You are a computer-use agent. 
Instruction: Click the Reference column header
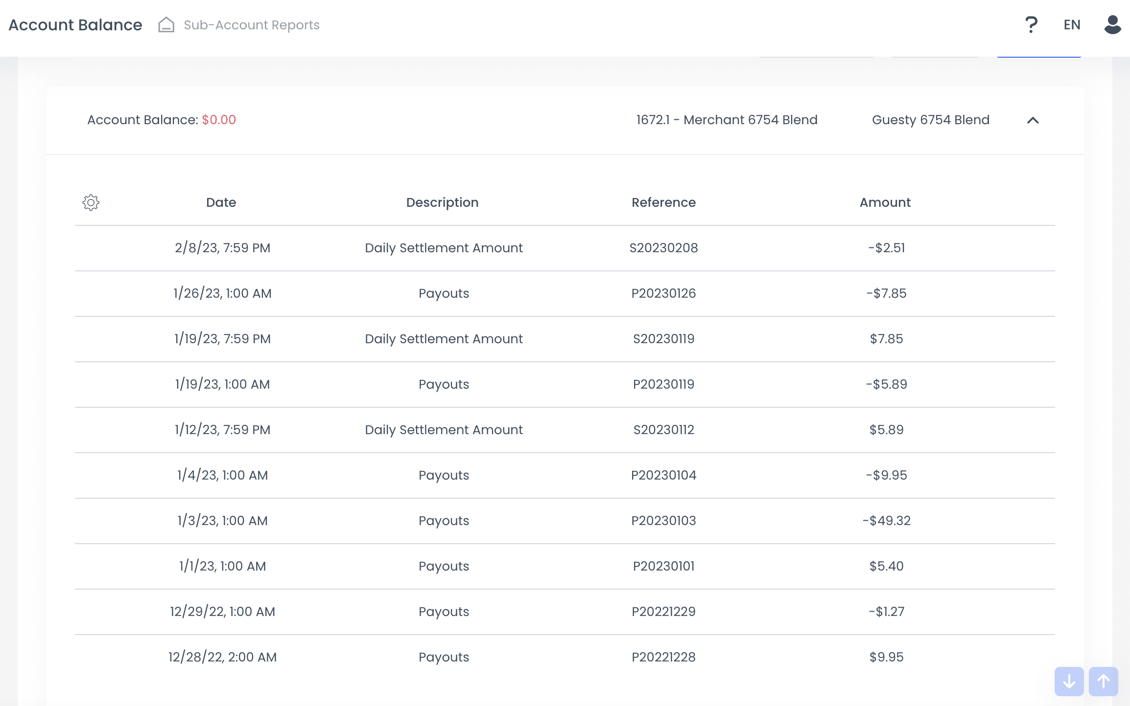coord(663,202)
